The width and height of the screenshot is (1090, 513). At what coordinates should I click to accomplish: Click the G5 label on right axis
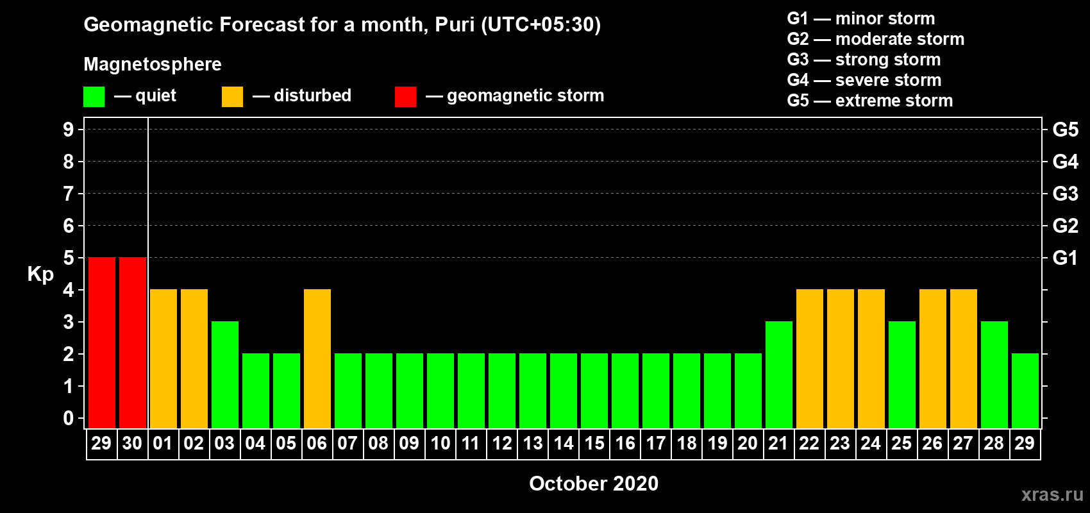1066,130
